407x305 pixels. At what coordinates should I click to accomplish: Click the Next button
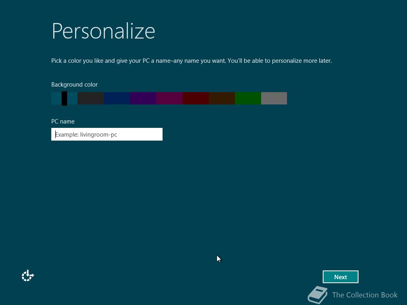340,277
